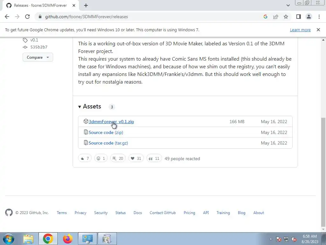The height and width of the screenshot is (245, 326).
Task: Download Source code (tar.gz)
Action: 108,143
